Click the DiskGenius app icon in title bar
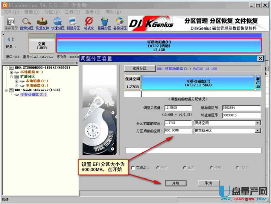The image size is (271, 204). pyautogui.click(x=4, y=5)
